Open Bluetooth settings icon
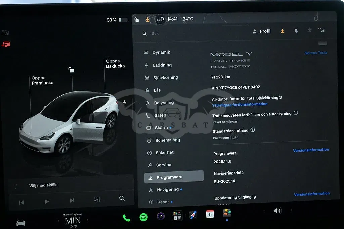Image resolution: width=344 pixels, height=229 pixels. (x=309, y=30)
